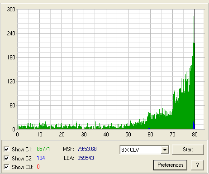This screenshot has width=209, height=174.
Task: Click the CU error count 0
Action: 38,167
